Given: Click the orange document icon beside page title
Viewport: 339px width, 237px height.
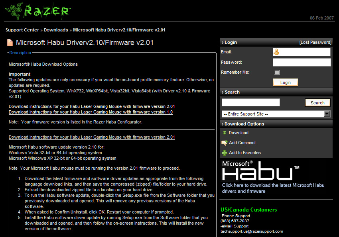Looking at the screenshot, I should click(10, 43).
